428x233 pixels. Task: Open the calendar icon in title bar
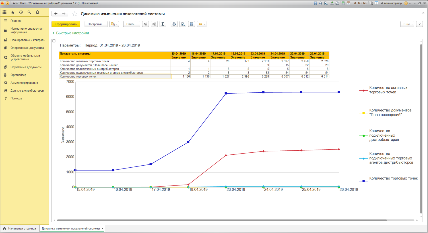click(348, 3)
